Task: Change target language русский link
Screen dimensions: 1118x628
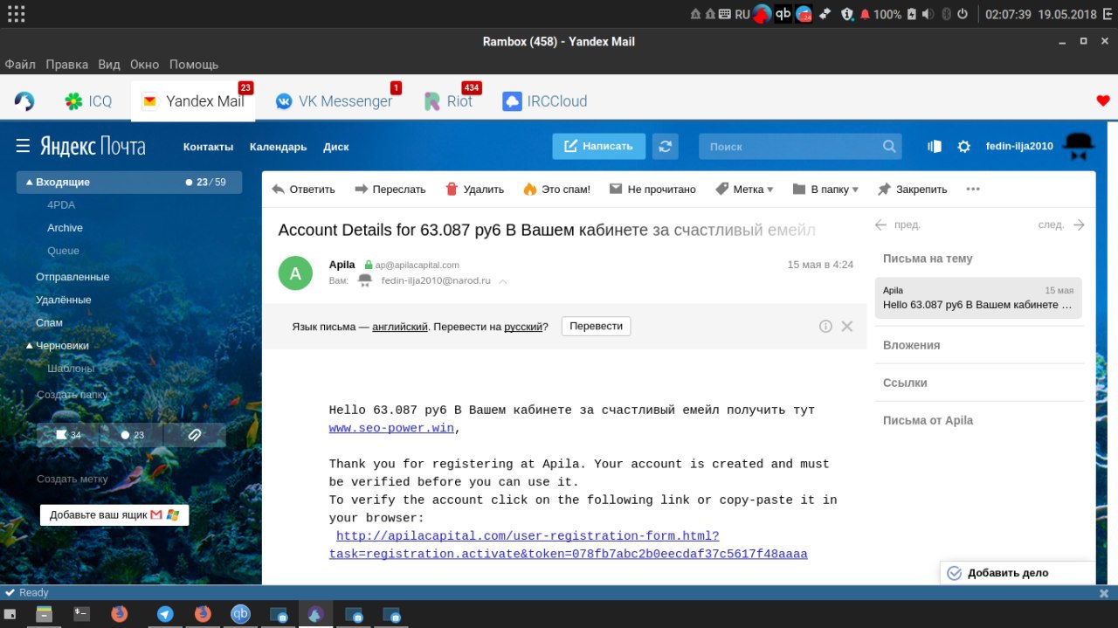Action: (x=523, y=327)
